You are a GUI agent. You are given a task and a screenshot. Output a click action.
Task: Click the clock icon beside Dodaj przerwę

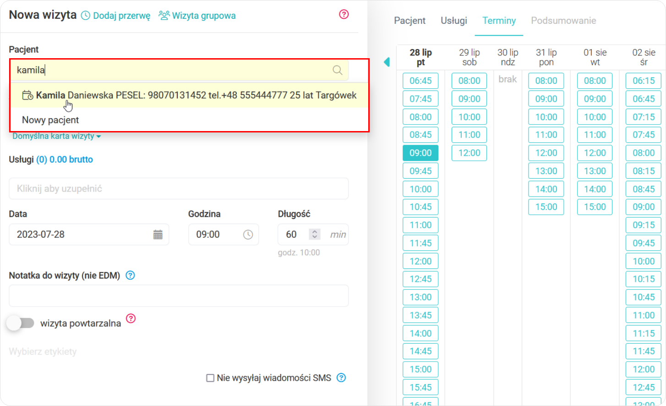pos(86,16)
